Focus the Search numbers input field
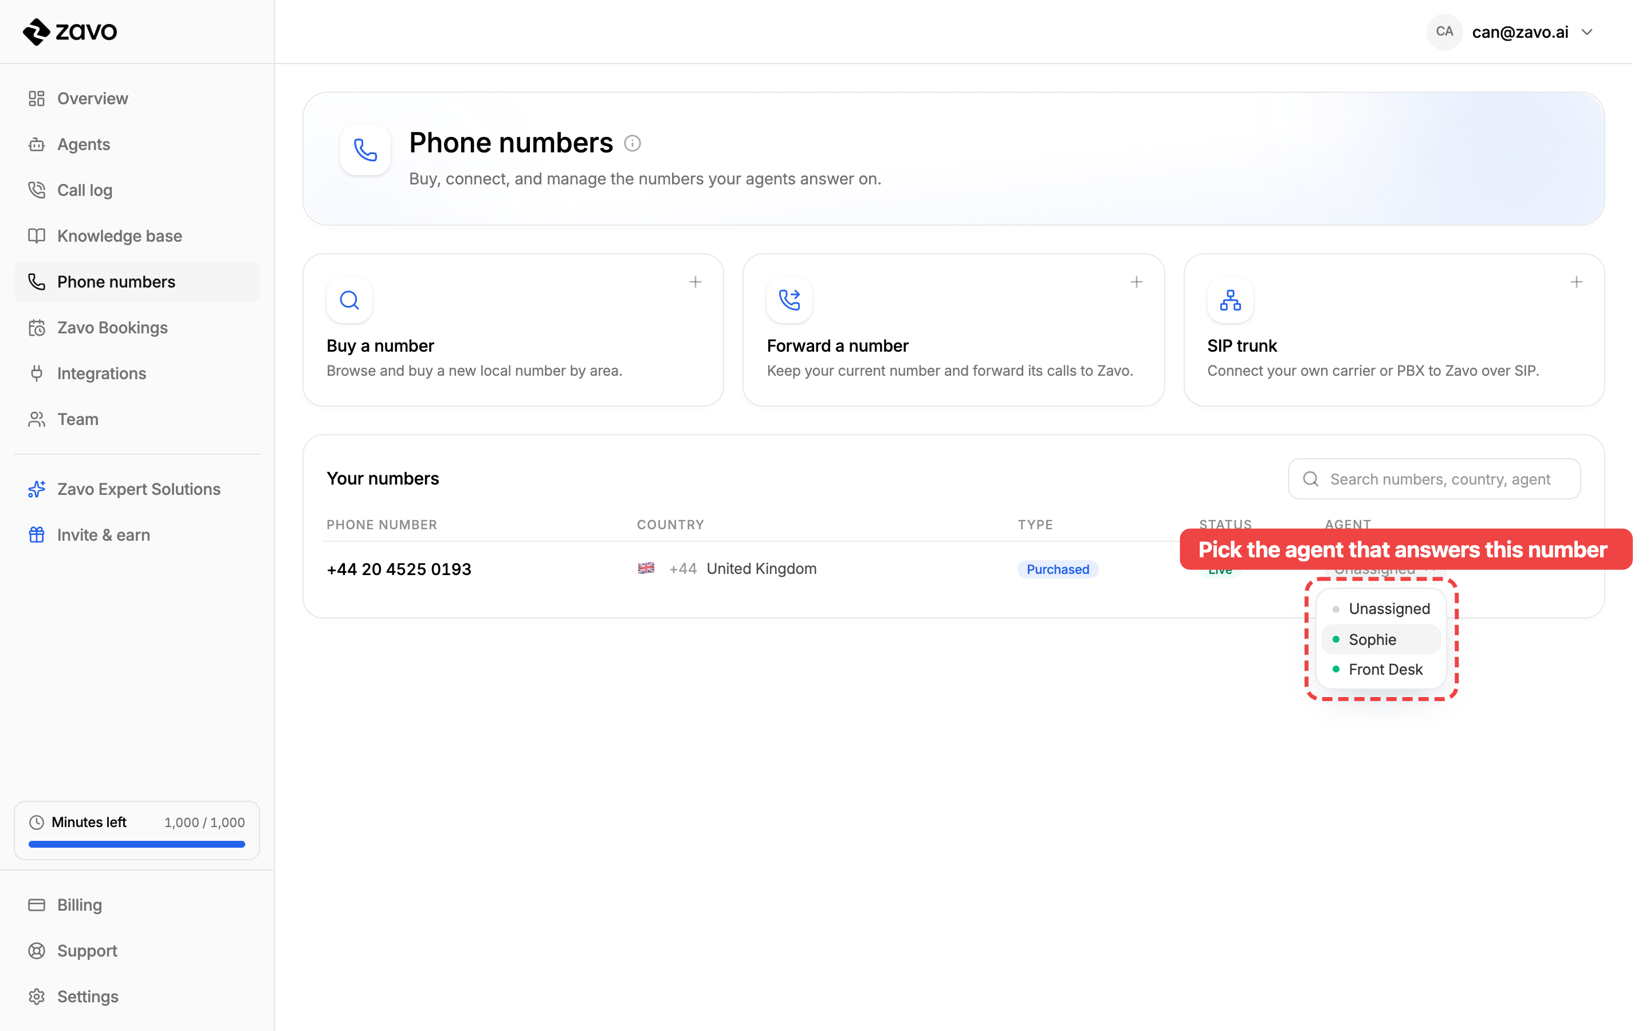 coord(1434,479)
